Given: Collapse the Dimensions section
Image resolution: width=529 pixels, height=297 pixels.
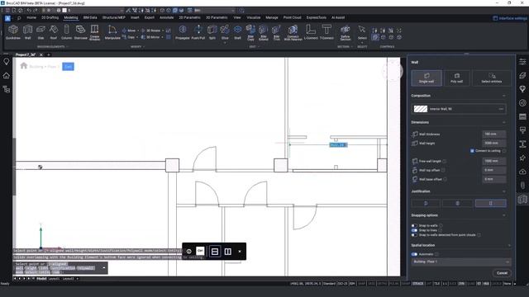Looking at the screenshot, I should click(x=504, y=123).
